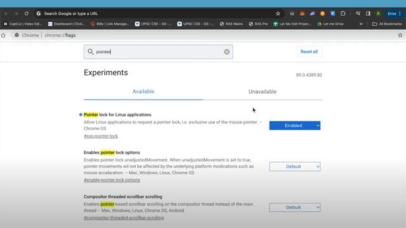Screen dimensions: 406x228
Task: Click the star icon on the flags address bar
Action: coord(400,35)
